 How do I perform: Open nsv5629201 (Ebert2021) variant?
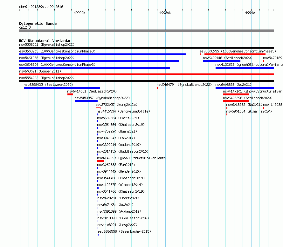(118, 198)
